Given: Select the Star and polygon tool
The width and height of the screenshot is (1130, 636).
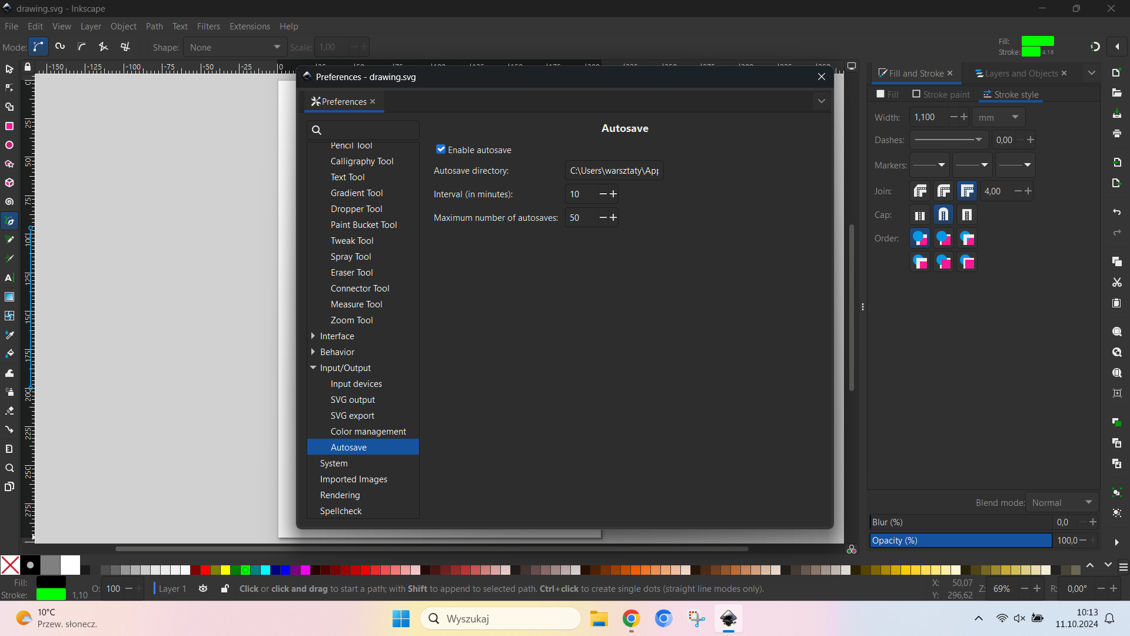Looking at the screenshot, I should 9,164.
